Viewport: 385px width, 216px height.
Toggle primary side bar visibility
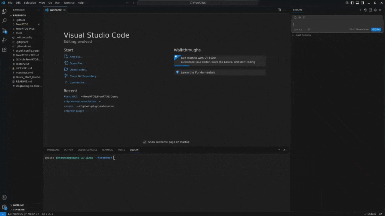point(352,3)
